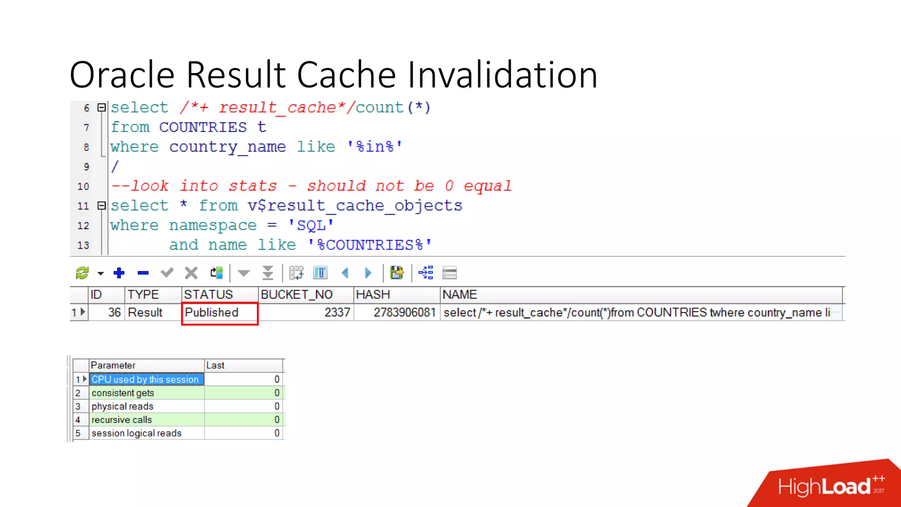Select the recursive calls row
901x507 pixels.
[x=178, y=420]
